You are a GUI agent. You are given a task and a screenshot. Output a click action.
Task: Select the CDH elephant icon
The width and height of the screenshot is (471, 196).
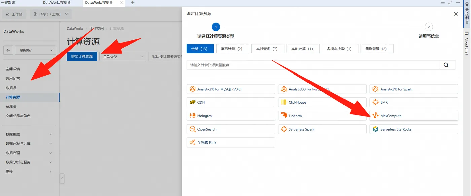point(193,102)
